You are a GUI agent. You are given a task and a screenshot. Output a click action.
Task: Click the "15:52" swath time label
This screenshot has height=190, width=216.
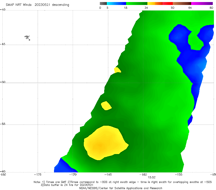[151, 177]
